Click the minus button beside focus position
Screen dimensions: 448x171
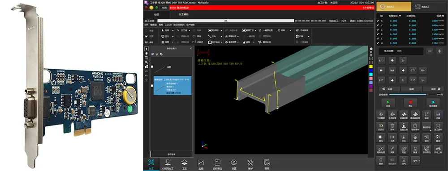pos(430,51)
